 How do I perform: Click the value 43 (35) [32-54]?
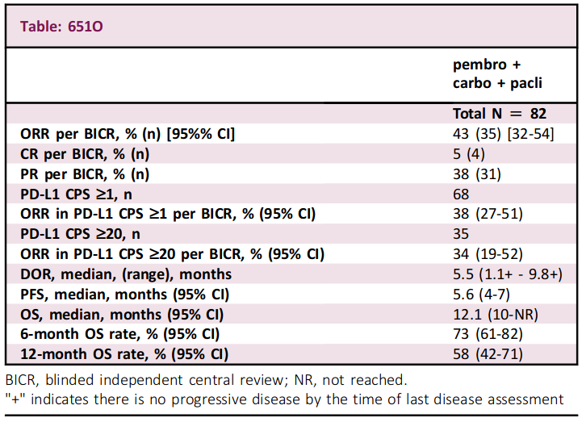point(504,134)
